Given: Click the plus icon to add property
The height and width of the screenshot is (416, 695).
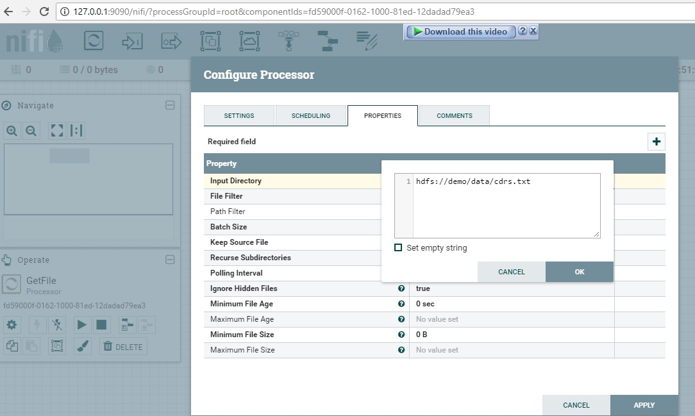Looking at the screenshot, I should (x=656, y=142).
